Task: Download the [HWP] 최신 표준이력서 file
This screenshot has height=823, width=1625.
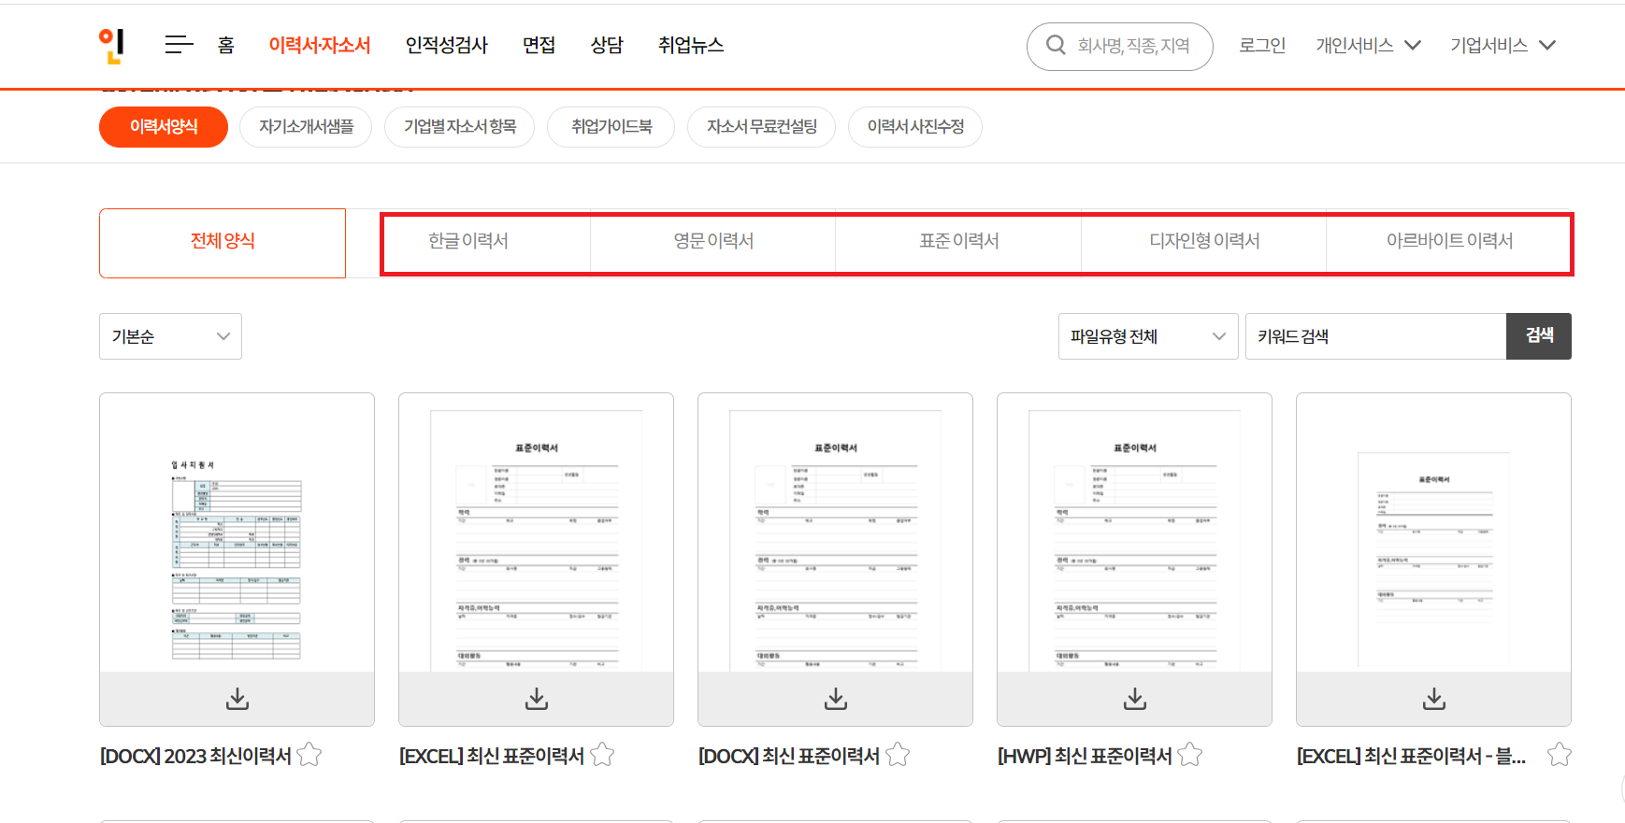Action: (x=1135, y=699)
